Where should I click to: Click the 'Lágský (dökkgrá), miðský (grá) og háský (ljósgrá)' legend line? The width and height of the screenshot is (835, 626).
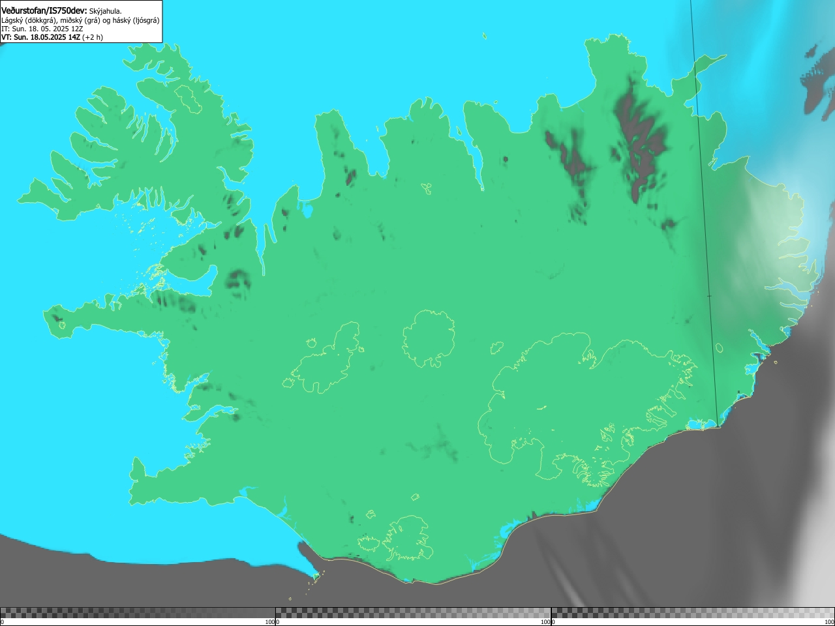(x=80, y=20)
